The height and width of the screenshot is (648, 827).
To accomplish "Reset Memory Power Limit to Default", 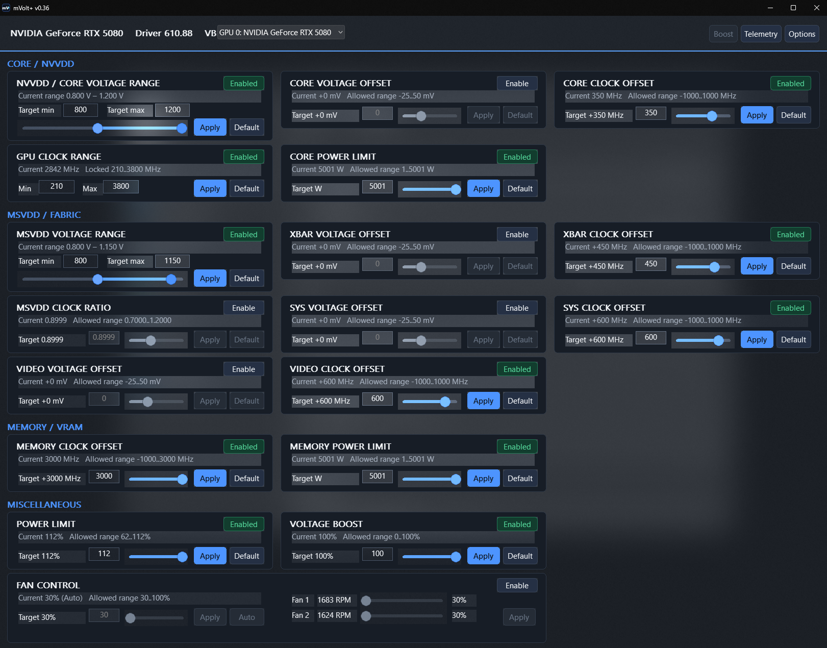I will click(x=520, y=479).
